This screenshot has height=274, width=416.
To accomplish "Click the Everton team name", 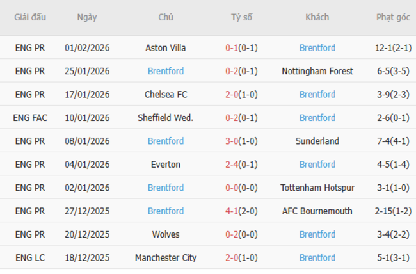I will pos(166,165).
